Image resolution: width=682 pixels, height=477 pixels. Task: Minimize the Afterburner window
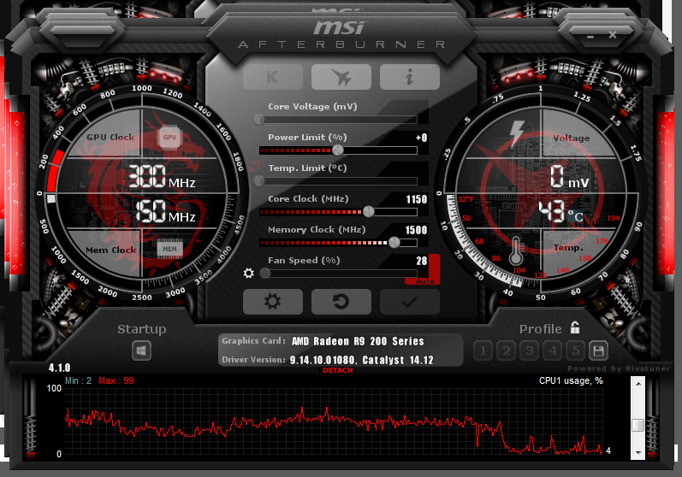(x=590, y=37)
